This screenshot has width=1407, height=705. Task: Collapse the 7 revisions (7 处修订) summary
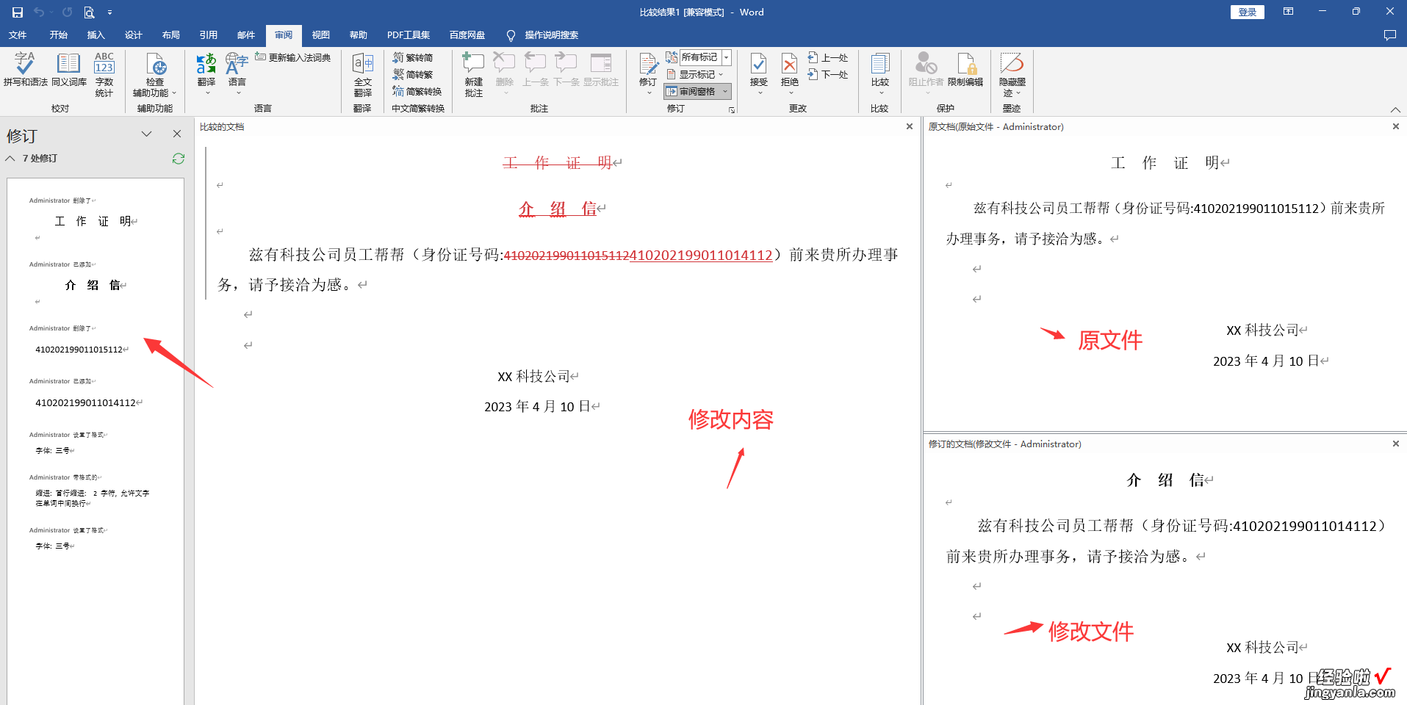pos(10,159)
